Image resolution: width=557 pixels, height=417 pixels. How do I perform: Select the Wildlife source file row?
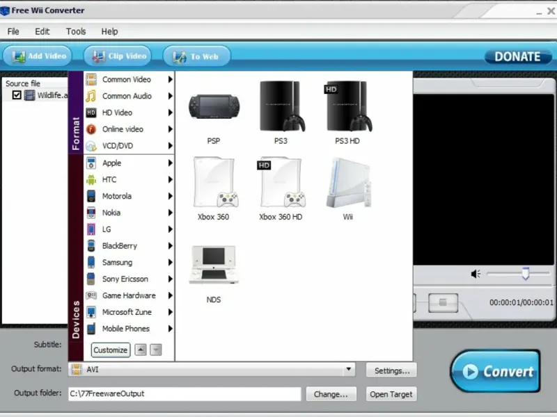35,95
